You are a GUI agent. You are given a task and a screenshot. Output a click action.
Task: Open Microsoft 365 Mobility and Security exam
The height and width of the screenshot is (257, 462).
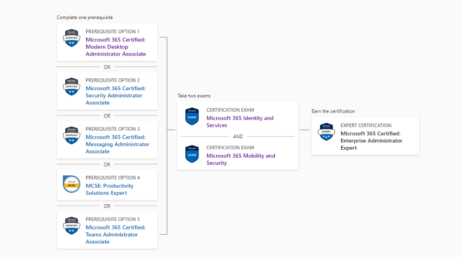[241, 159]
